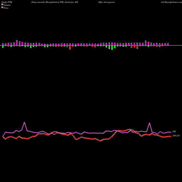The width and height of the screenshot is (182, 182).
Task: Click the Price legend color swatch
Action: 2,8
